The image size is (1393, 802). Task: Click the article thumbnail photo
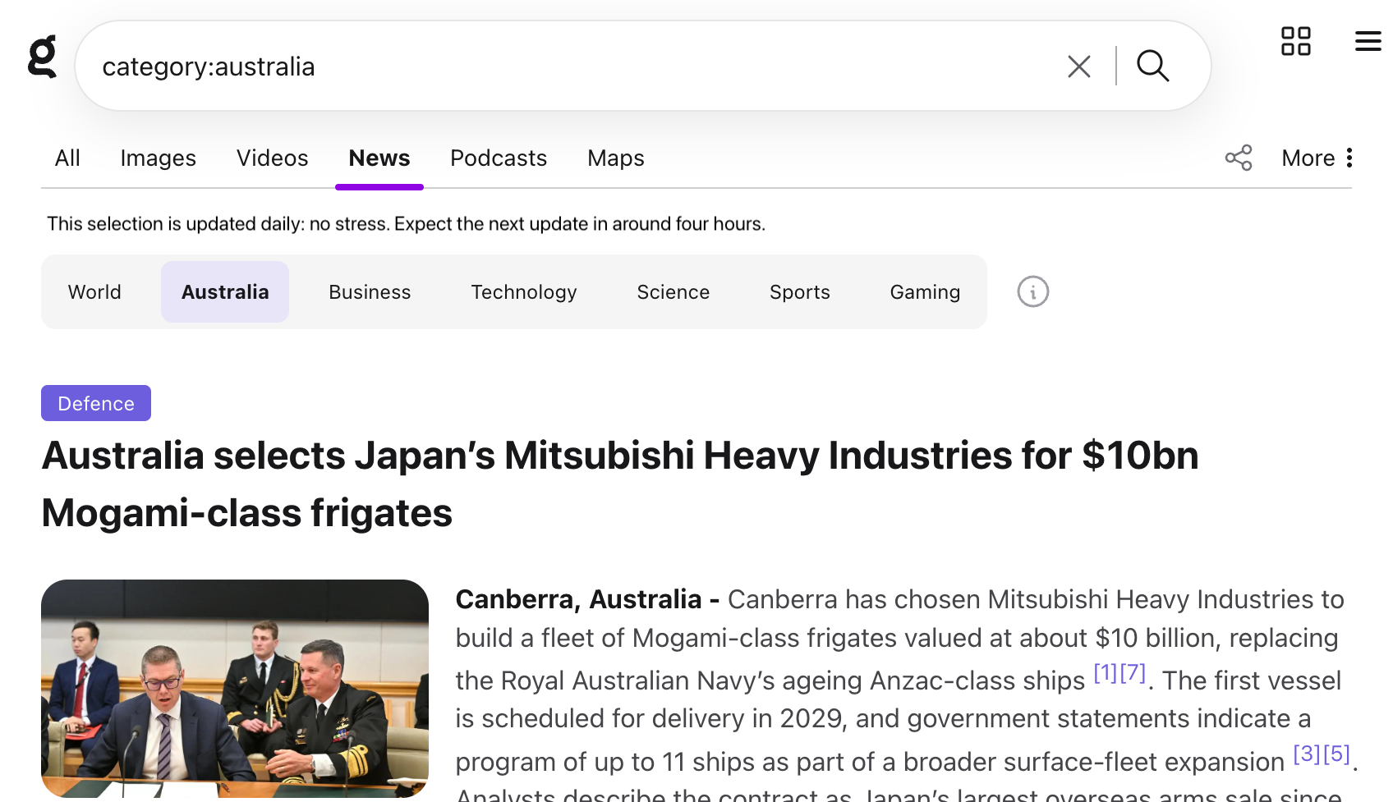tap(235, 688)
